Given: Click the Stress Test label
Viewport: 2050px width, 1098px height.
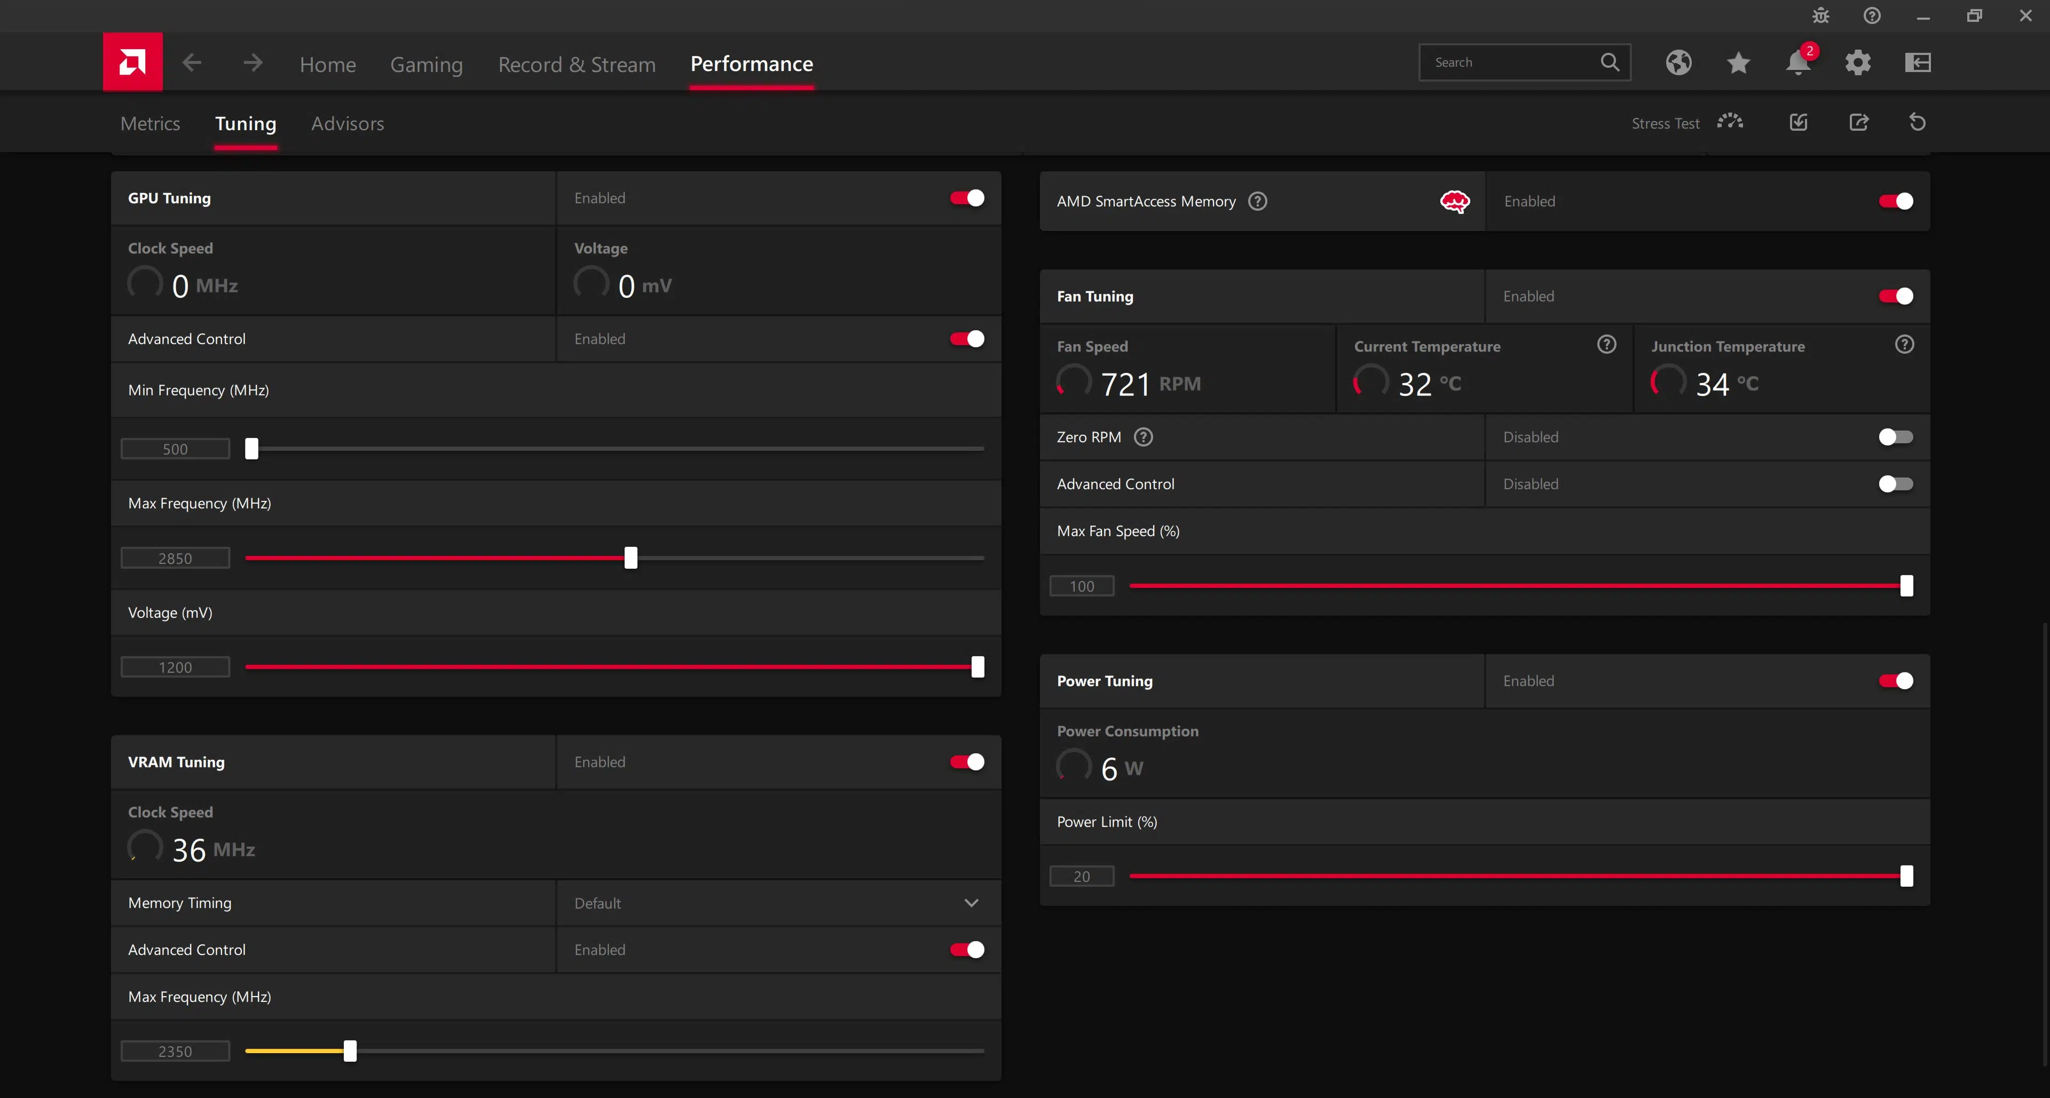Looking at the screenshot, I should (1665, 123).
